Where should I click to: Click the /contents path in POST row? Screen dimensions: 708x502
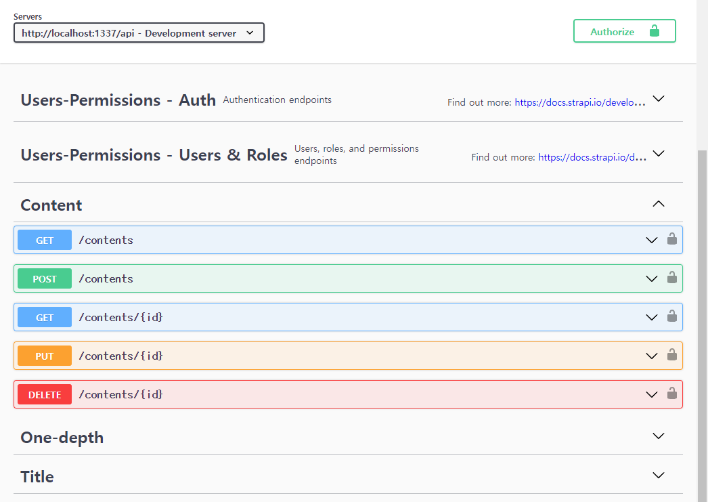pos(106,279)
